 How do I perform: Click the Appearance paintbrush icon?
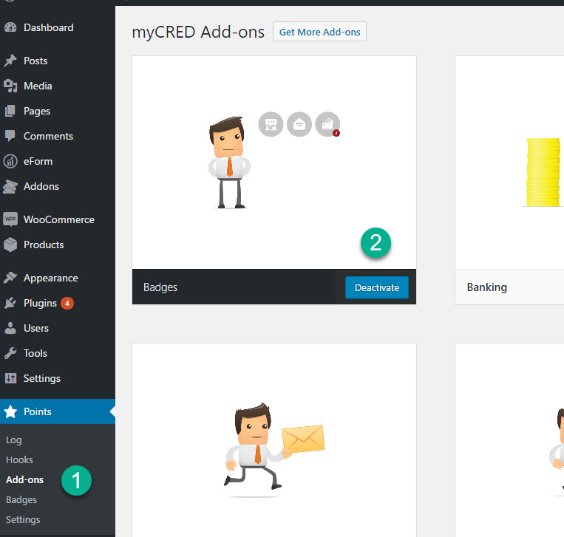(x=10, y=278)
